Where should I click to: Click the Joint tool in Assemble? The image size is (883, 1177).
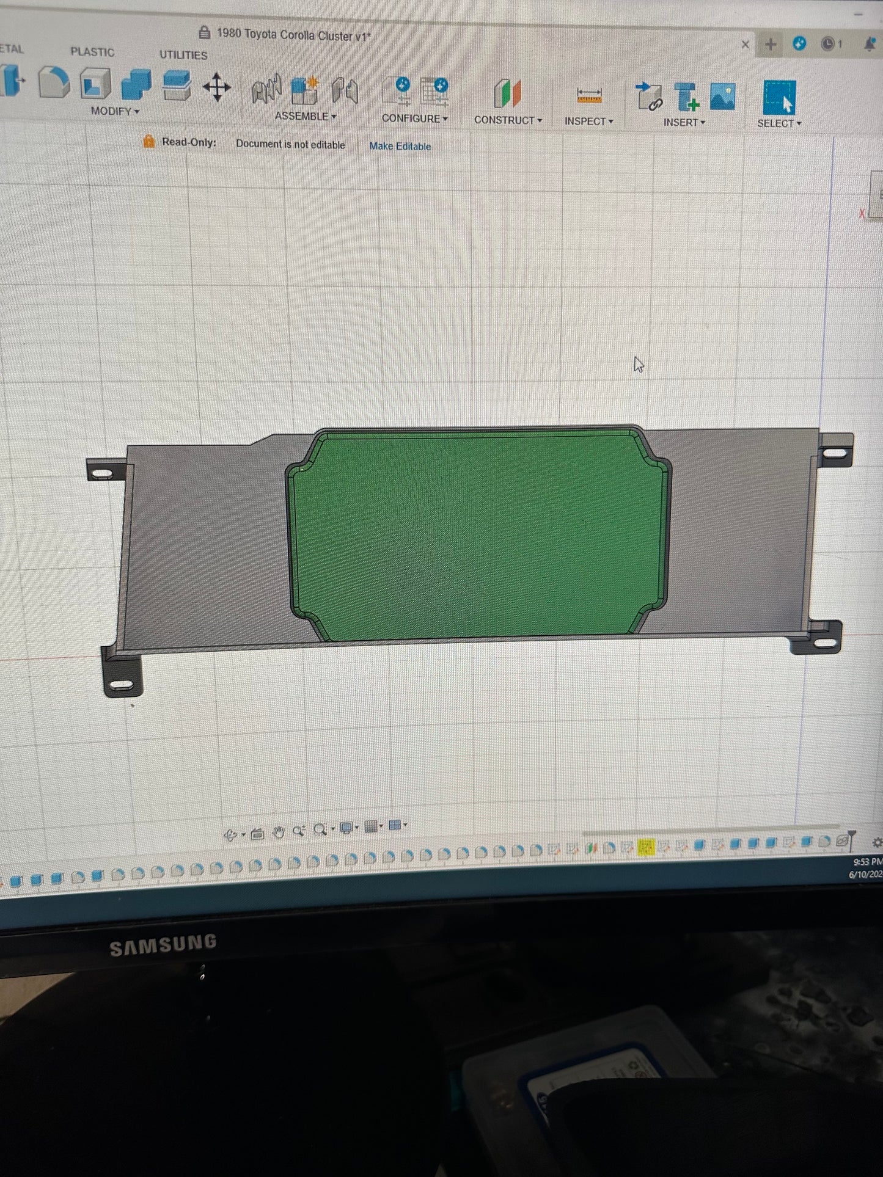pos(266,90)
